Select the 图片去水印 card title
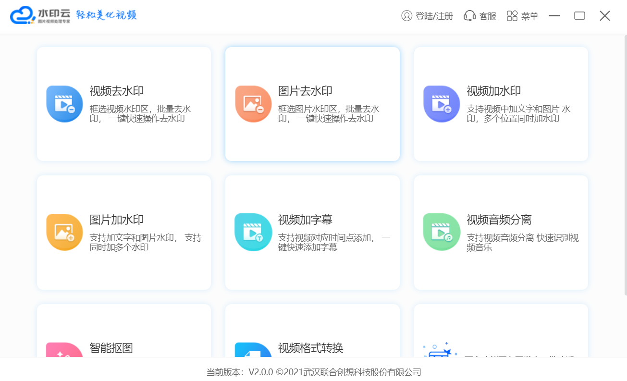627x381 pixels. (x=305, y=91)
